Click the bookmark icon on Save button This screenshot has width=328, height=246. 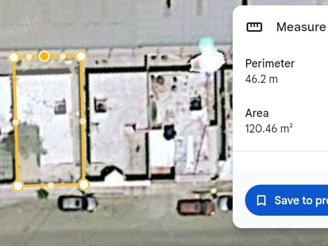pyautogui.click(x=261, y=200)
